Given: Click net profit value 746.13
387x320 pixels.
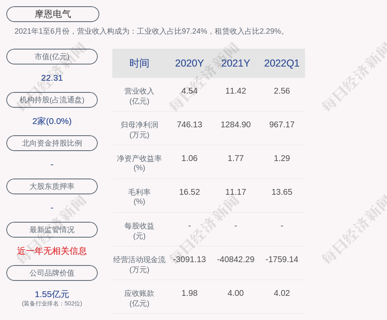Looking at the screenshot, I should click(189, 124).
